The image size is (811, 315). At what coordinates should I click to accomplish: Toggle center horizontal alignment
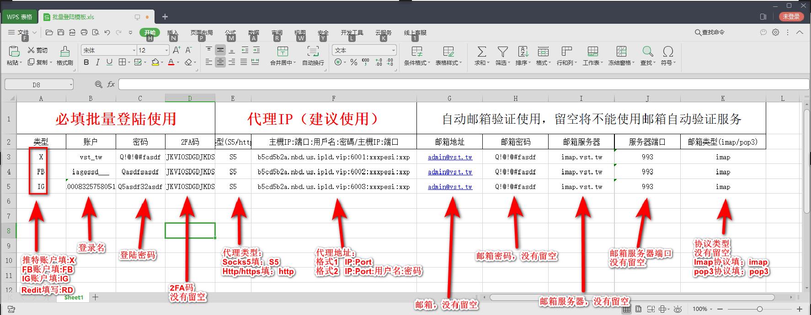(220, 62)
